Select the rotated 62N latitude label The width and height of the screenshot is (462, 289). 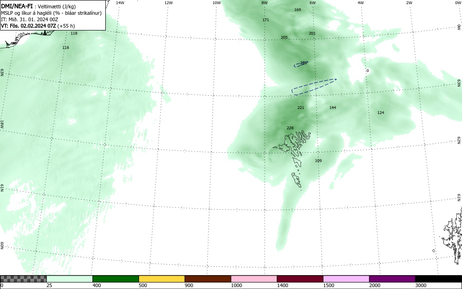[459, 140]
